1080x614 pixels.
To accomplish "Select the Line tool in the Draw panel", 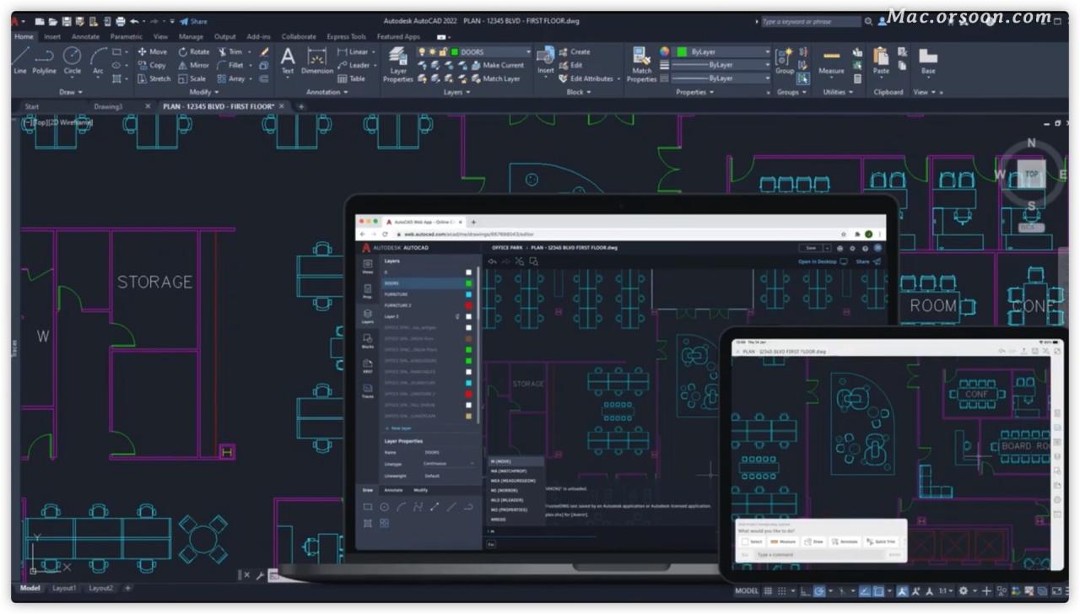I will pos(19,61).
